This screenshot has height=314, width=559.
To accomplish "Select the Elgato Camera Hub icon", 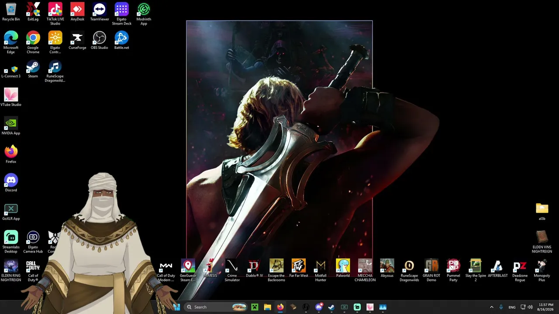I will click(x=33, y=242).
